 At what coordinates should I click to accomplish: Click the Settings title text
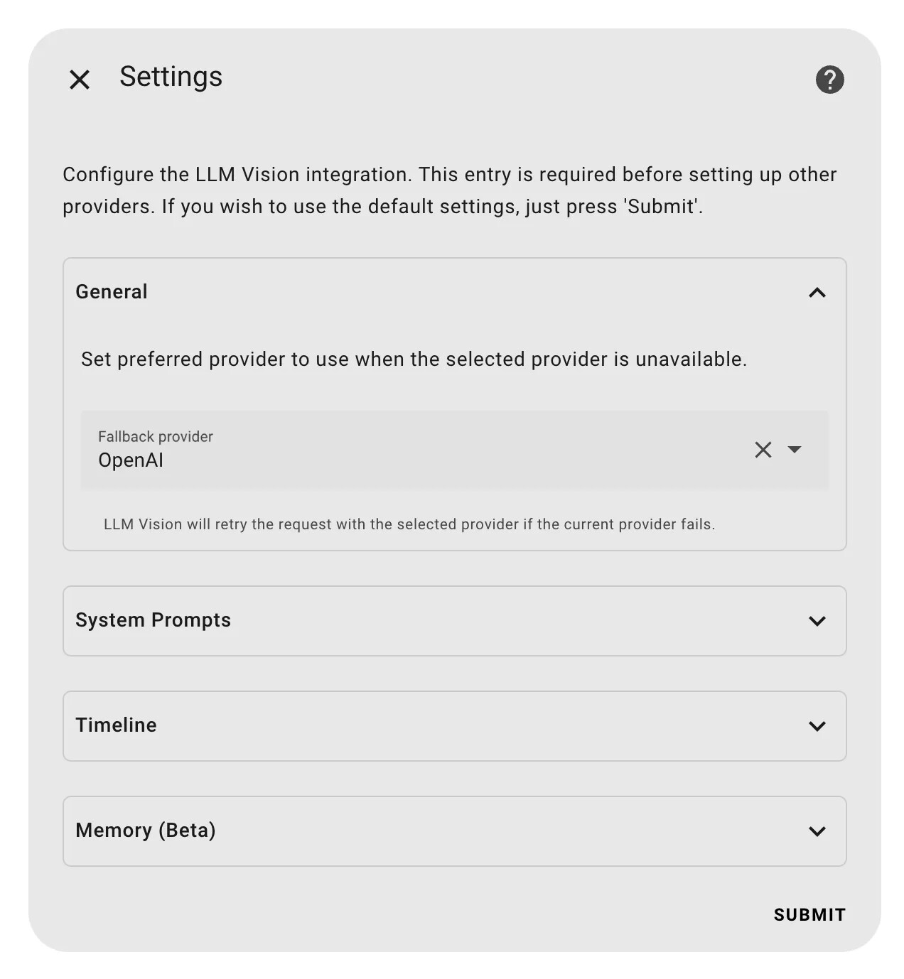tap(171, 77)
